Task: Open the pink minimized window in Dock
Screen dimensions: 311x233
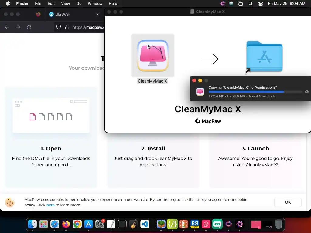Action: [256, 225]
